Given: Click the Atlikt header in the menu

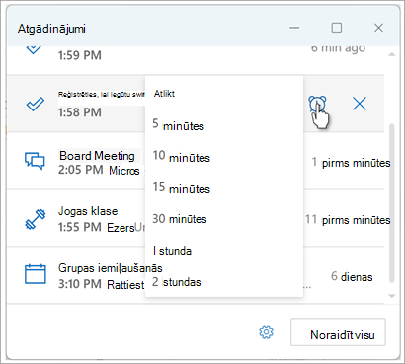Looking at the screenshot, I should (x=164, y=94).
